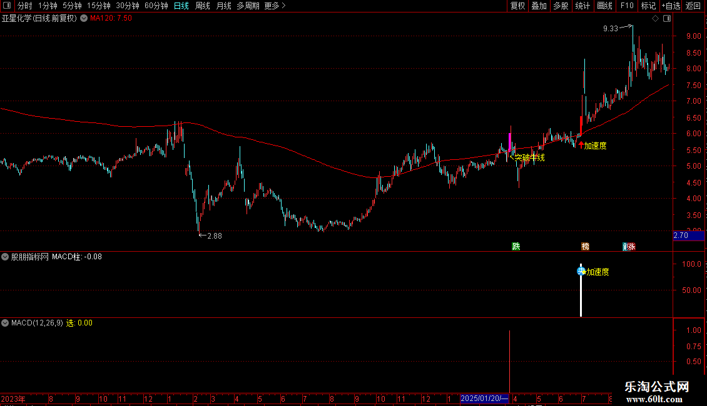
Task: Expand the MACD(12,26,9) indicator menu
Action: [x=5, y=323]
